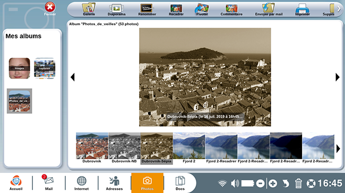The image size is (345, 193).
Task: Open the Images album
Action: point(19,68)
